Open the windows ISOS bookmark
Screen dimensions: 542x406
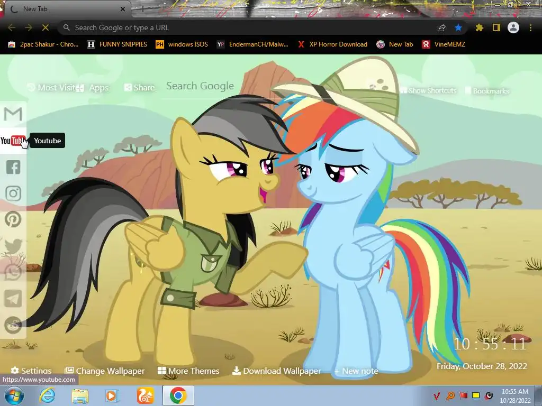182,44
